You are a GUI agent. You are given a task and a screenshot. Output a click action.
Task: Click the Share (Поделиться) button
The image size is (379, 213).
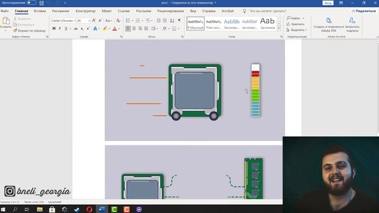tap(364, 11)
